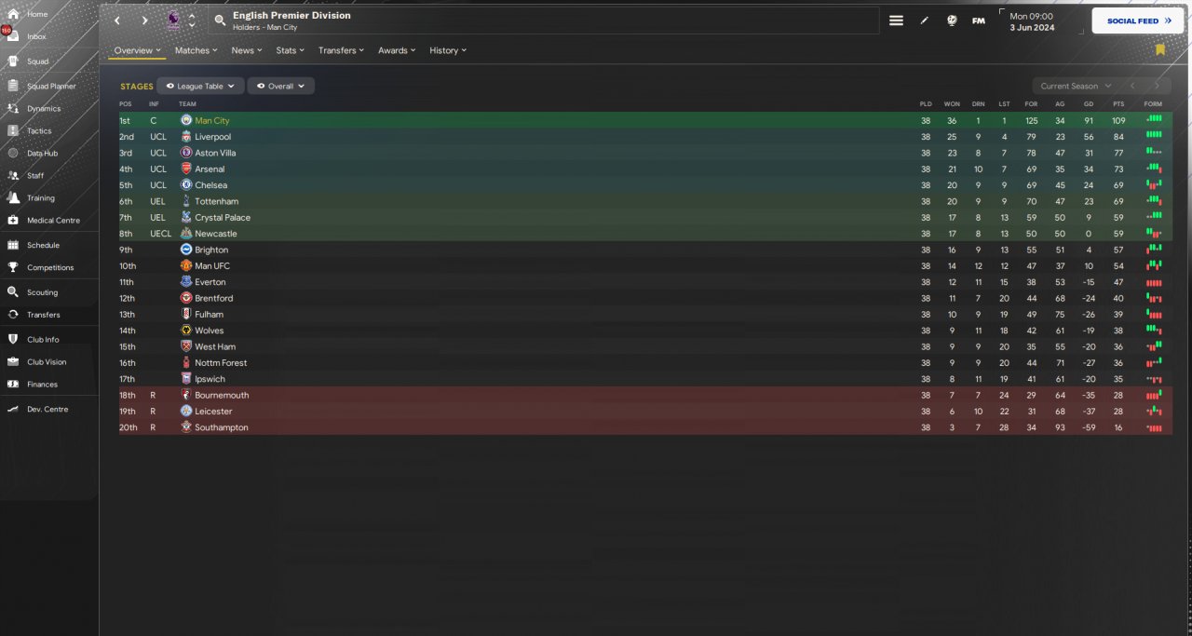Screen dimensions: 1192x636
Task: Click the search magnifier in title bar
Action: tap(219, 20)
